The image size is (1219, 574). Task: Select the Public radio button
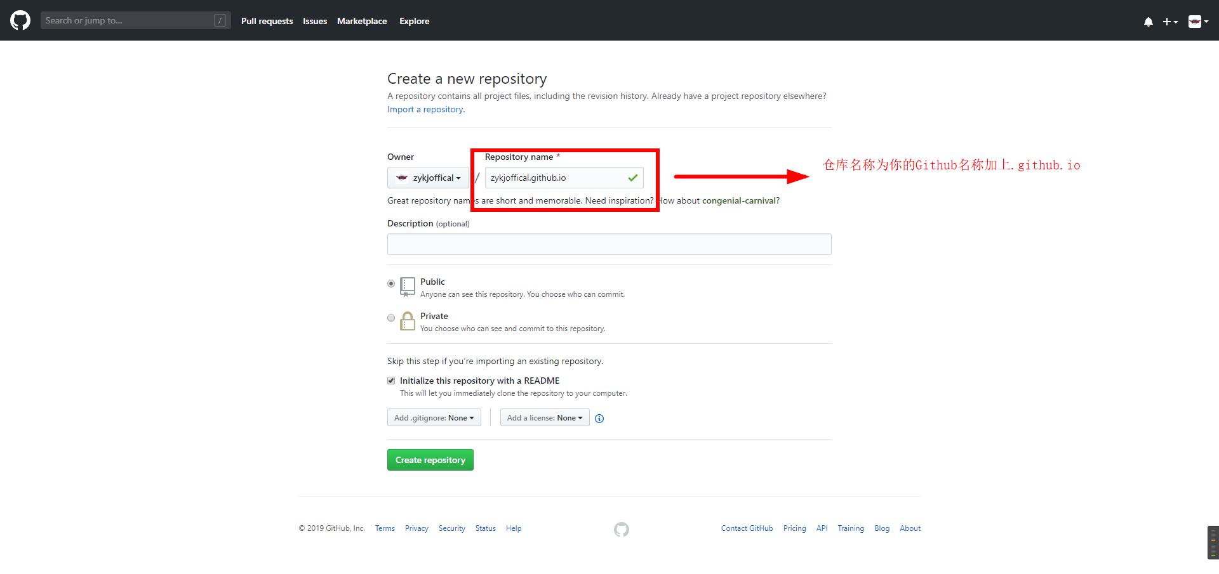[x=391, y=284]
